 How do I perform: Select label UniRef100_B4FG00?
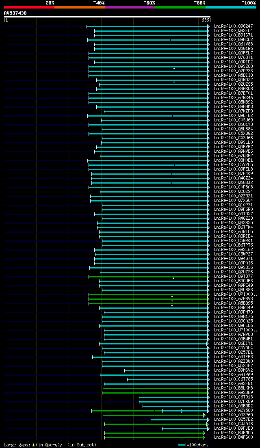tap(233, 437)
